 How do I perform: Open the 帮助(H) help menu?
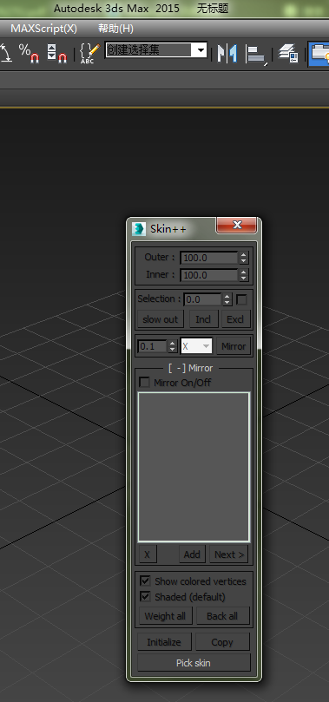tap(115, 29)
